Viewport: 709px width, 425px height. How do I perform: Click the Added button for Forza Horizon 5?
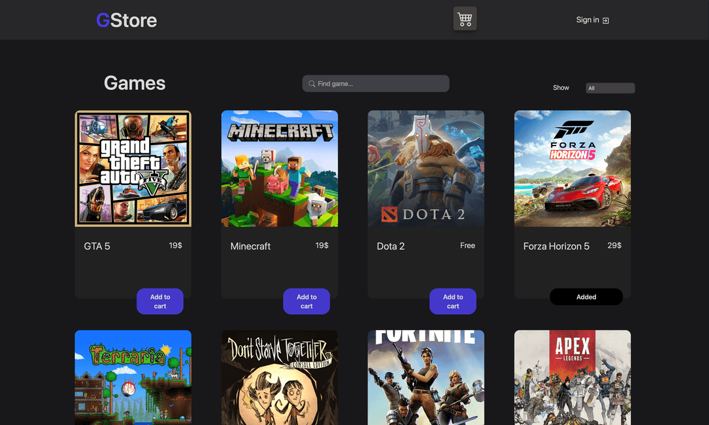pyautogui.click(x=586, y=296)
